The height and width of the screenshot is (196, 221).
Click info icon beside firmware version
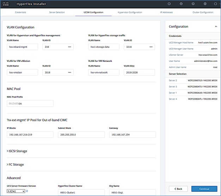(27, 191)
